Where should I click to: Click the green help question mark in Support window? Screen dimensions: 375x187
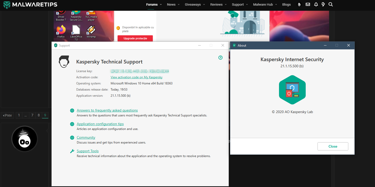(x=220, y=58)
